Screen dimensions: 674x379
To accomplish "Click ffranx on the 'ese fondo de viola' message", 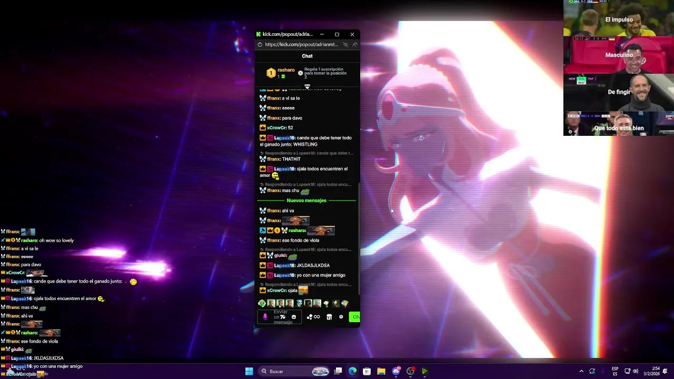I will click(273, 241).
